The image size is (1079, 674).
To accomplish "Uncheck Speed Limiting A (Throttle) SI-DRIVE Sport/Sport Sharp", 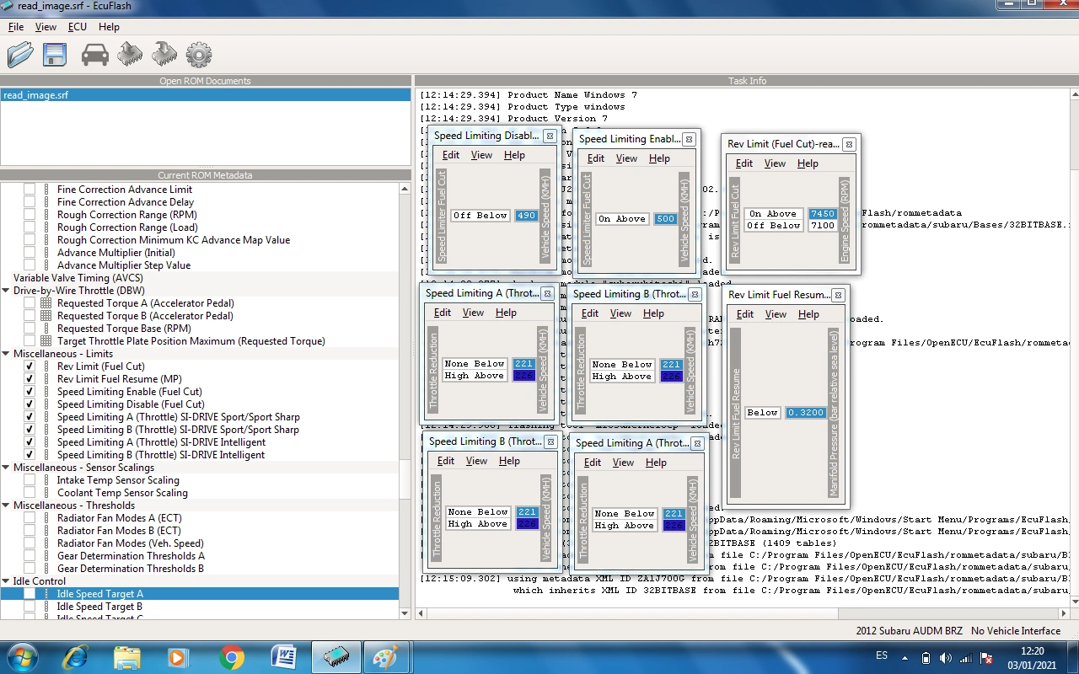I will [x=30, y=417].
